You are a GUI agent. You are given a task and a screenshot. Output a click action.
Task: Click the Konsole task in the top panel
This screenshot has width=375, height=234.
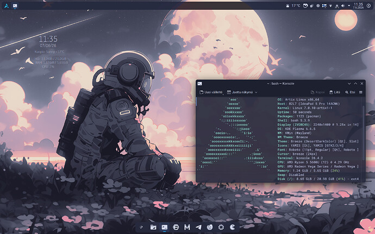[x=15, y=6]
